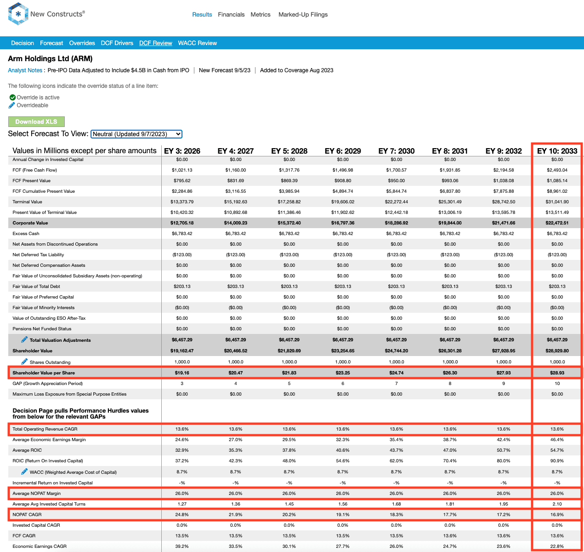Click the Arm Holdings Ltd (ARM) heading

pyautogui.click(x=50, y=58)
